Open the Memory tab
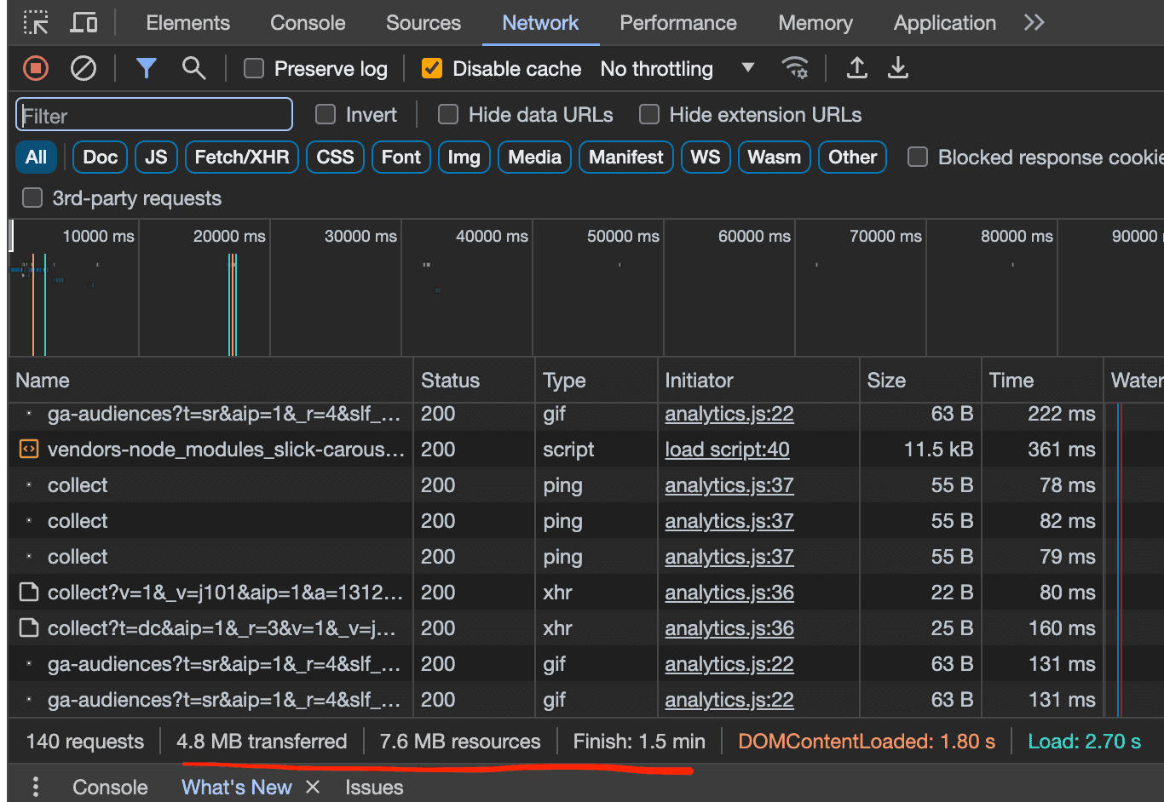This screenshot has width=1164, height=802. coord(815,23)
